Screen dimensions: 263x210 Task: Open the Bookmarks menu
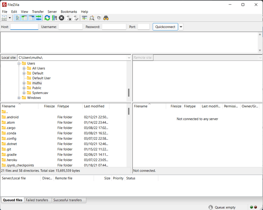point(69,12)
